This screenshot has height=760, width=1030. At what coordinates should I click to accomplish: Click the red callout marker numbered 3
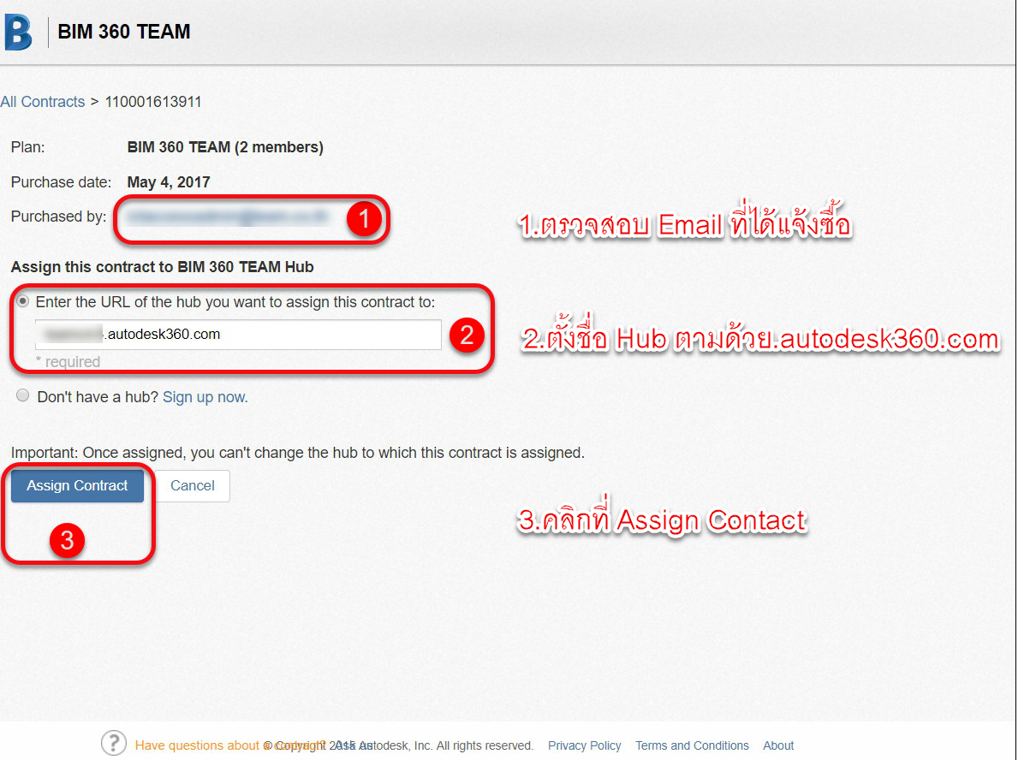tap(67, 541)
